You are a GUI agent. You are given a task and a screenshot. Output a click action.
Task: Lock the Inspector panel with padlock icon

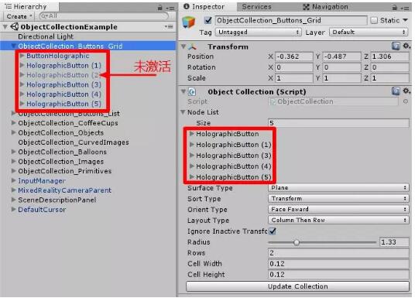394,8
